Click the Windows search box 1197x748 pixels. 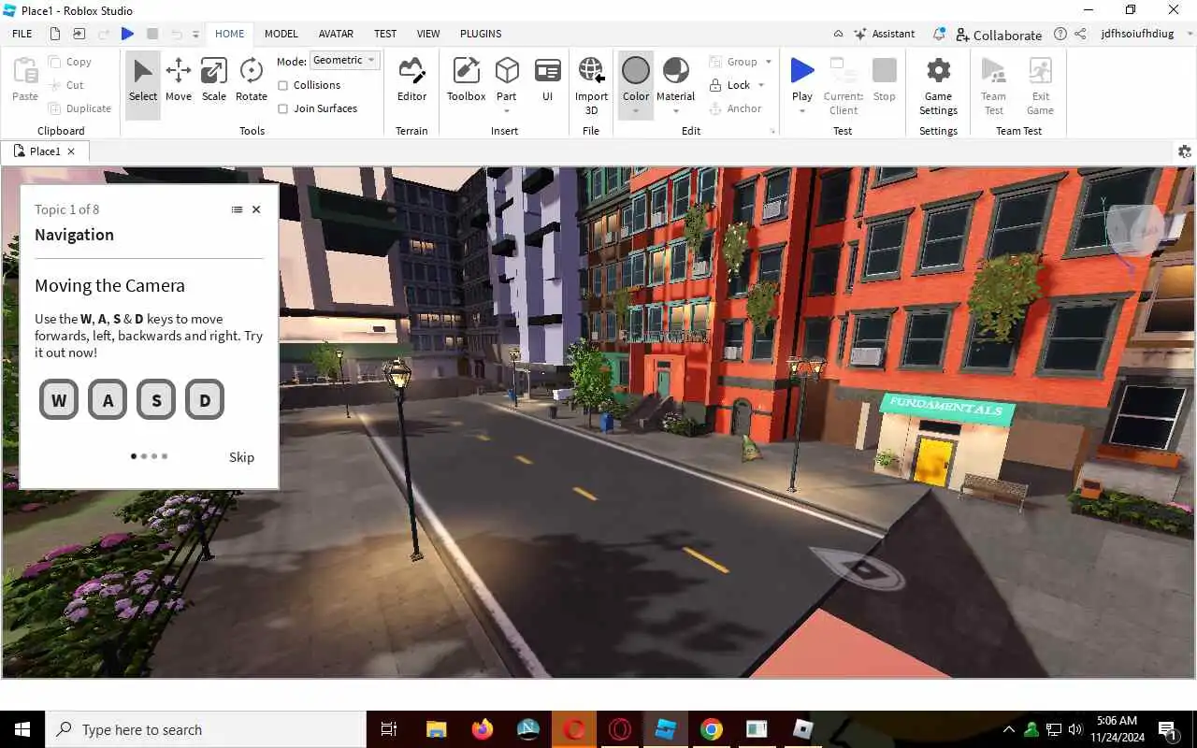[206, 729]
